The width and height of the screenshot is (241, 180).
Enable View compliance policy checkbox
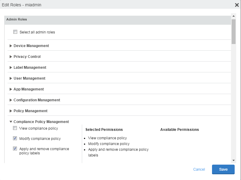(15, 128)
